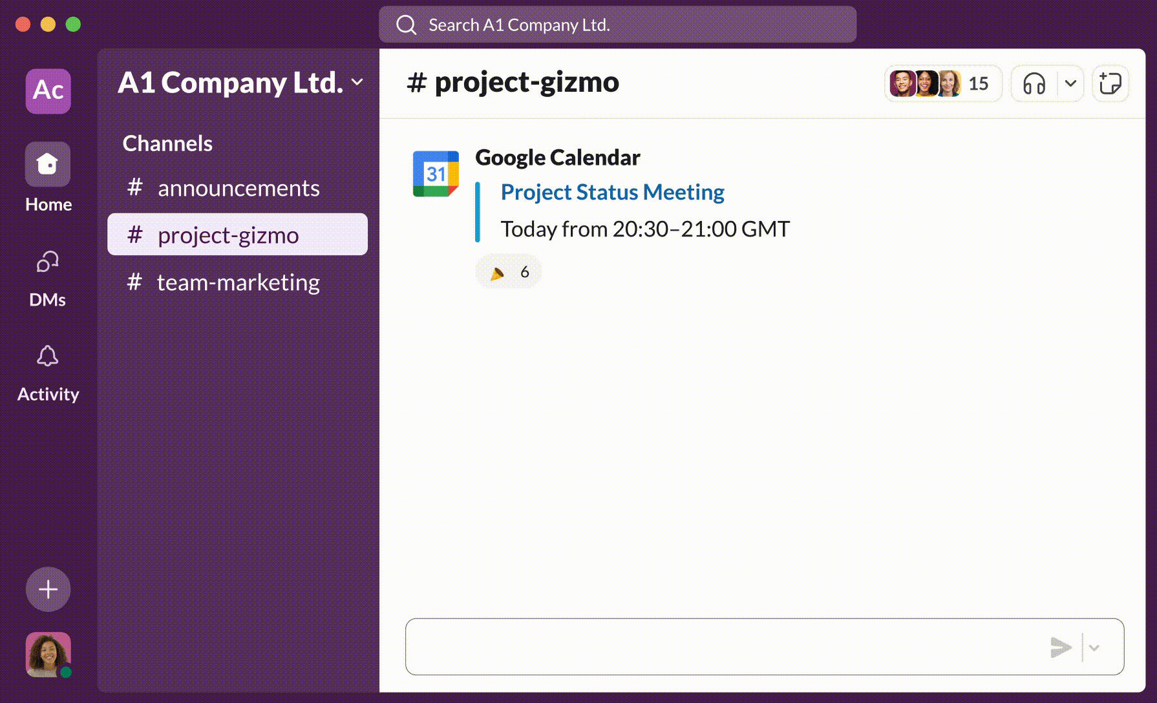The width and height of the screenshot is (1157, 703).
Task: Switch to the announcements channel
Action: click(238, 188)
